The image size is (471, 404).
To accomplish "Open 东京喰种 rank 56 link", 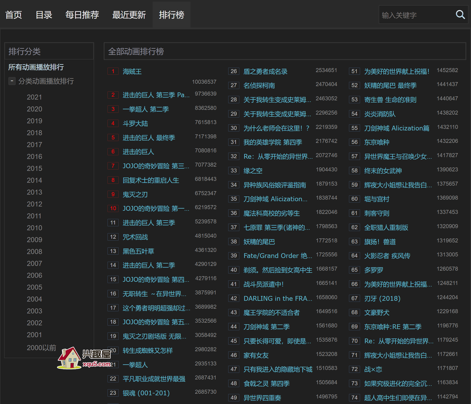I will tap(377, 142).
